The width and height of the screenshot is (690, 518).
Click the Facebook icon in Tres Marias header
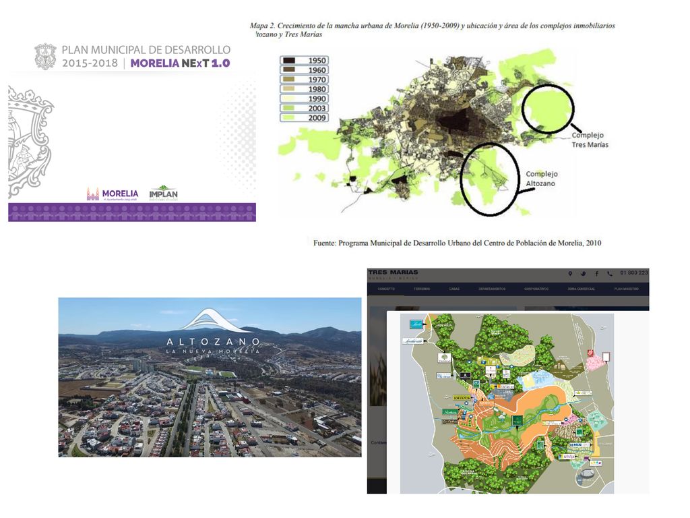597,274
